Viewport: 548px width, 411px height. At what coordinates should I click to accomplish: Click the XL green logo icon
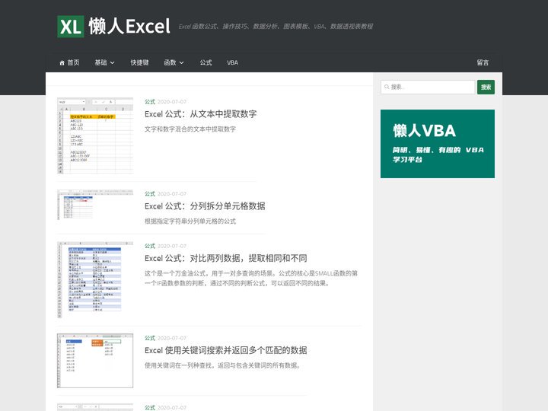tap(71, 26)
